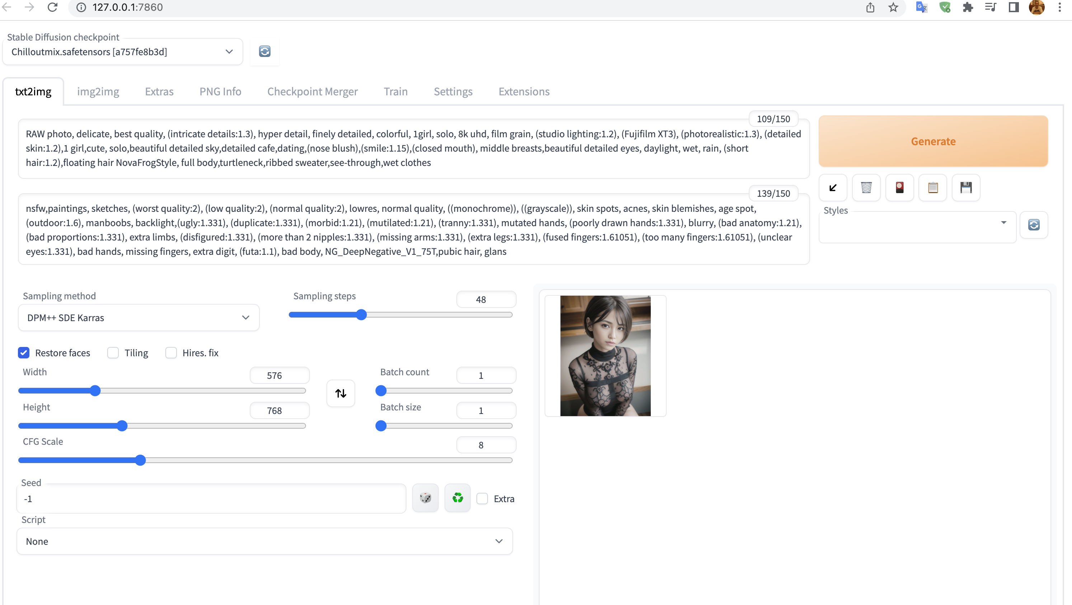
Task: Open the media control icon in the browser toolbar
Action: click(991, 7)
